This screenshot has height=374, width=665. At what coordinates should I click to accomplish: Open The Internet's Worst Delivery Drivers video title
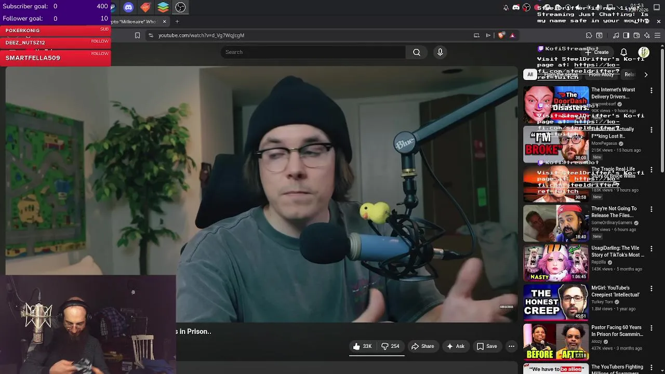tap(613, 93)
